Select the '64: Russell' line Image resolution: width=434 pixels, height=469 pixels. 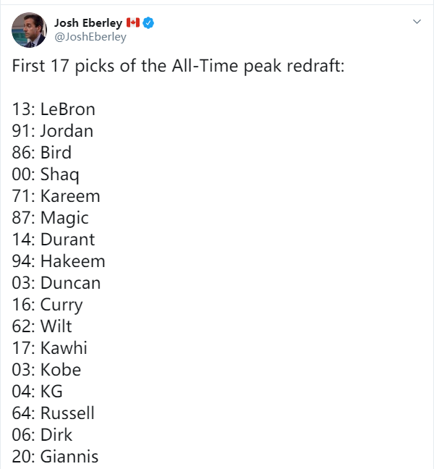click(54, 413)
